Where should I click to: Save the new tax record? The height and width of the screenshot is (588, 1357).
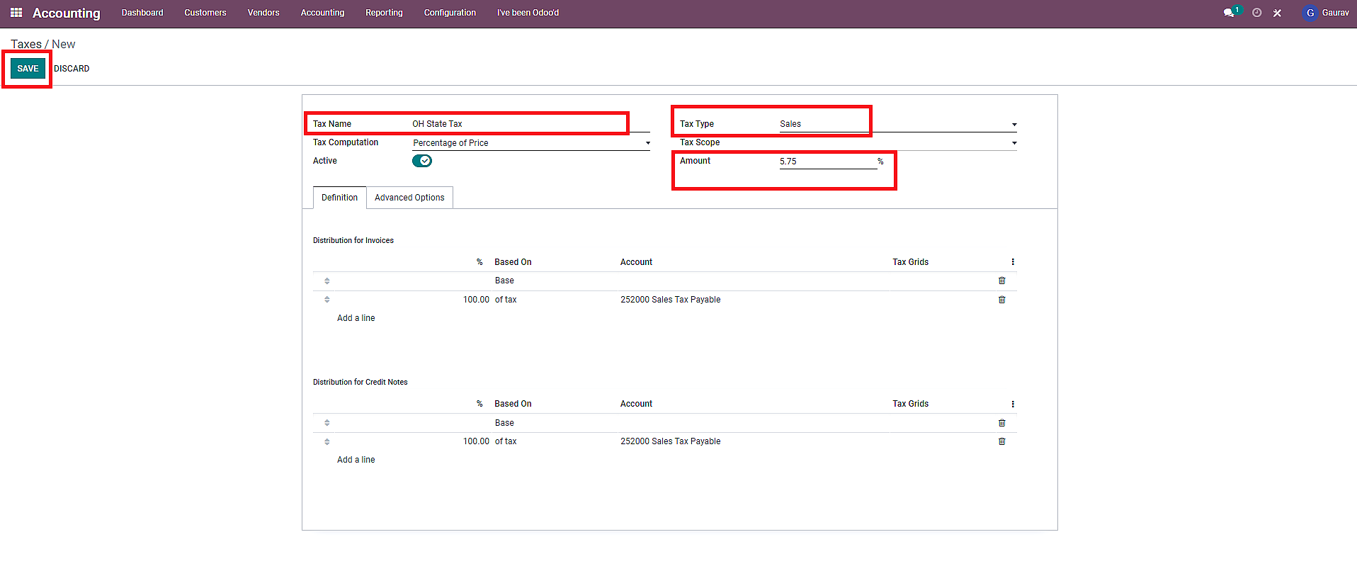[28, 69]
